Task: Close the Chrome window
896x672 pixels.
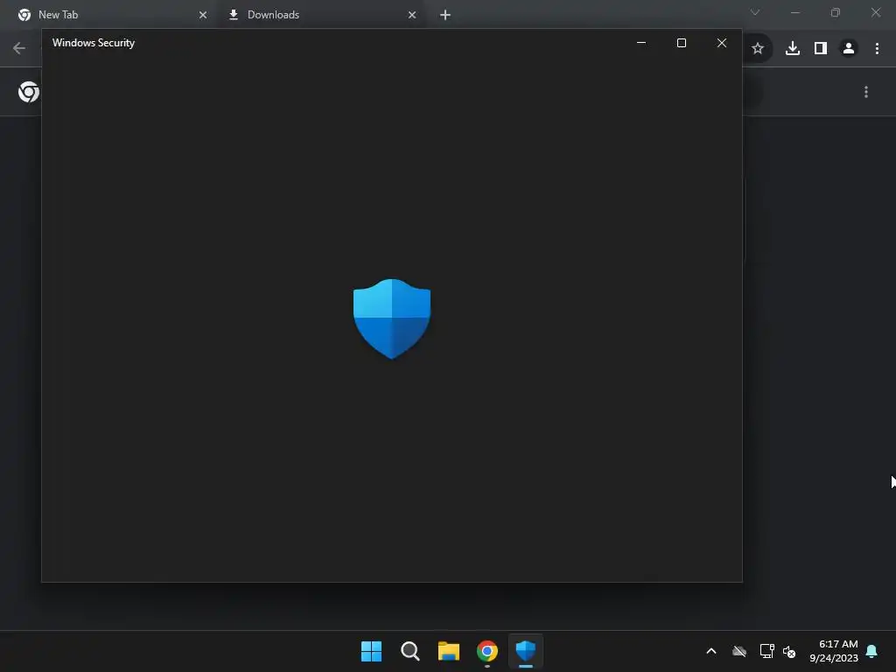Action: [876, 12]
